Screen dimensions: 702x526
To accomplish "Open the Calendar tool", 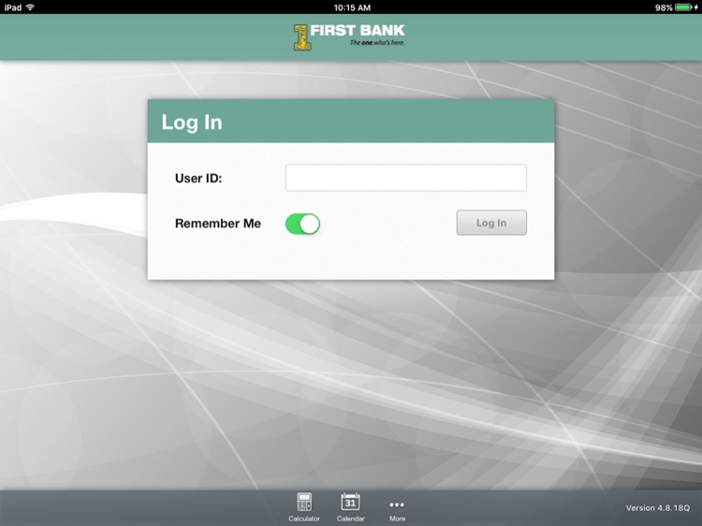I will (x=351, y=507).
